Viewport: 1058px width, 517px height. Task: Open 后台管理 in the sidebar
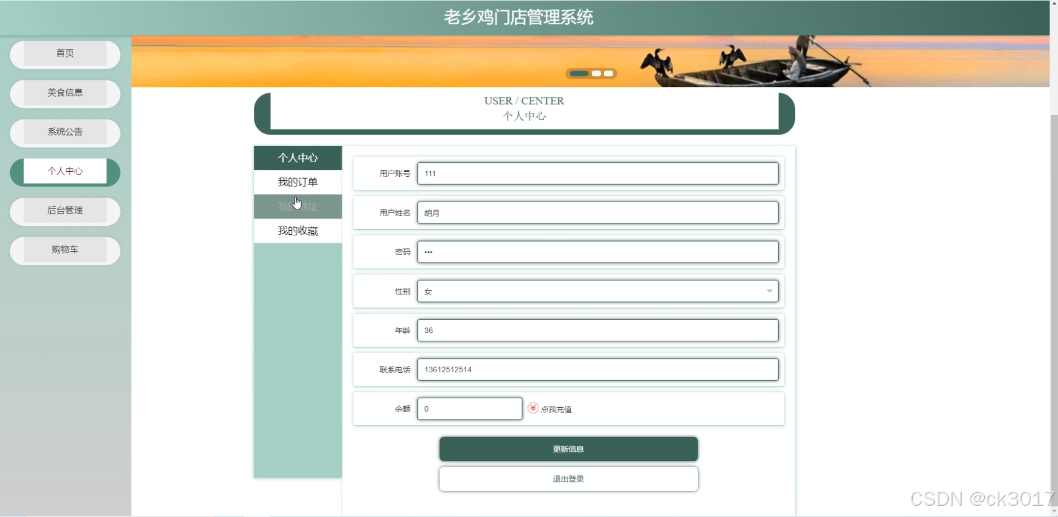click(65, 211)
